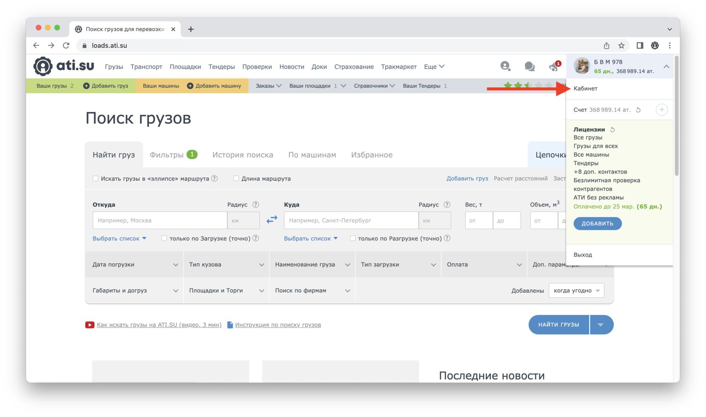
Task: Switch to Фильтры tab
Action: [174, 155]
